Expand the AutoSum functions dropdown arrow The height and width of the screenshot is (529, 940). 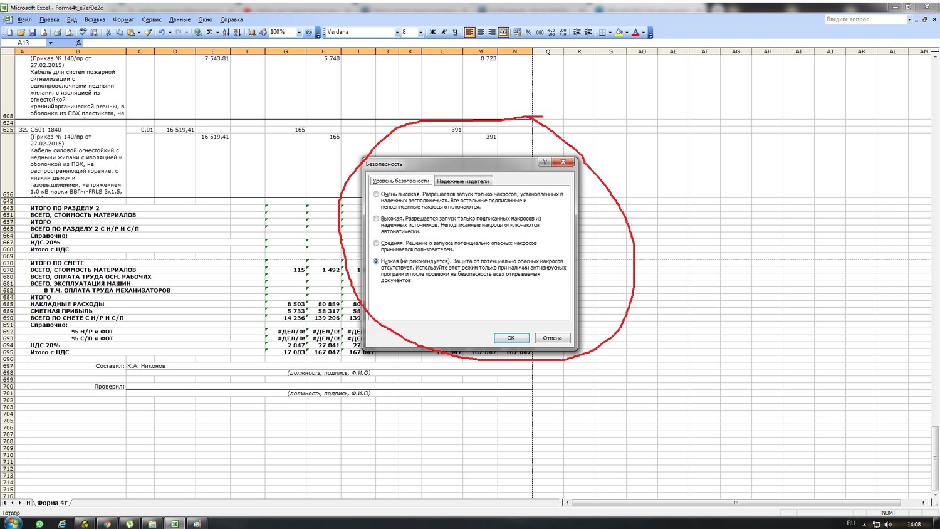click(217, 32)
